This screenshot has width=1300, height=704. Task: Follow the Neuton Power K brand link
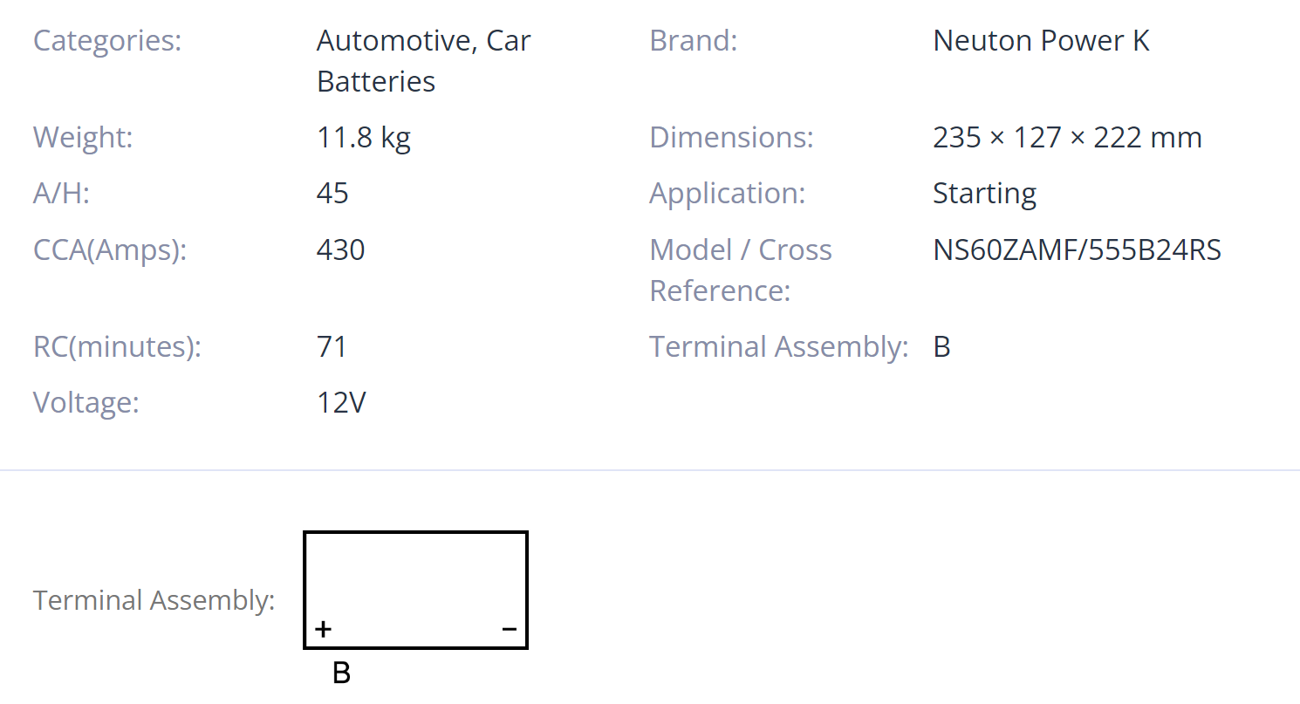tap(1041, 41)
